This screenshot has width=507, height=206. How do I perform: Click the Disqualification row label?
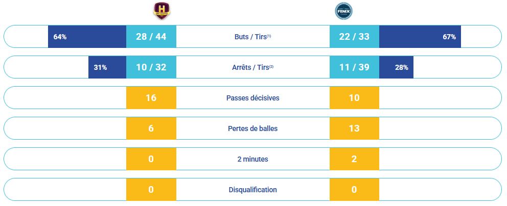click(x=253, y=190)
